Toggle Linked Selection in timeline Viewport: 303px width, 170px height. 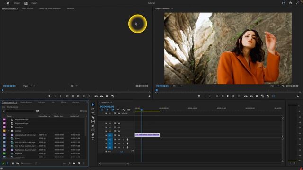point(113,110)
